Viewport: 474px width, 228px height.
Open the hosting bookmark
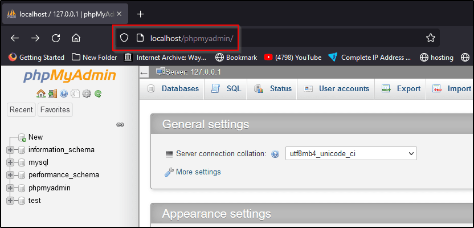coord(437,58)
